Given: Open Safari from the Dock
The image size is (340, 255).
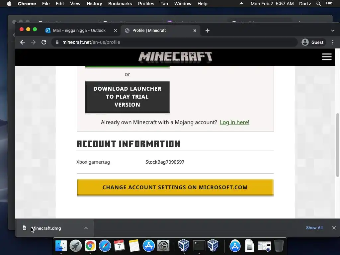Looking at the screenshot, I should coord(105,246).
